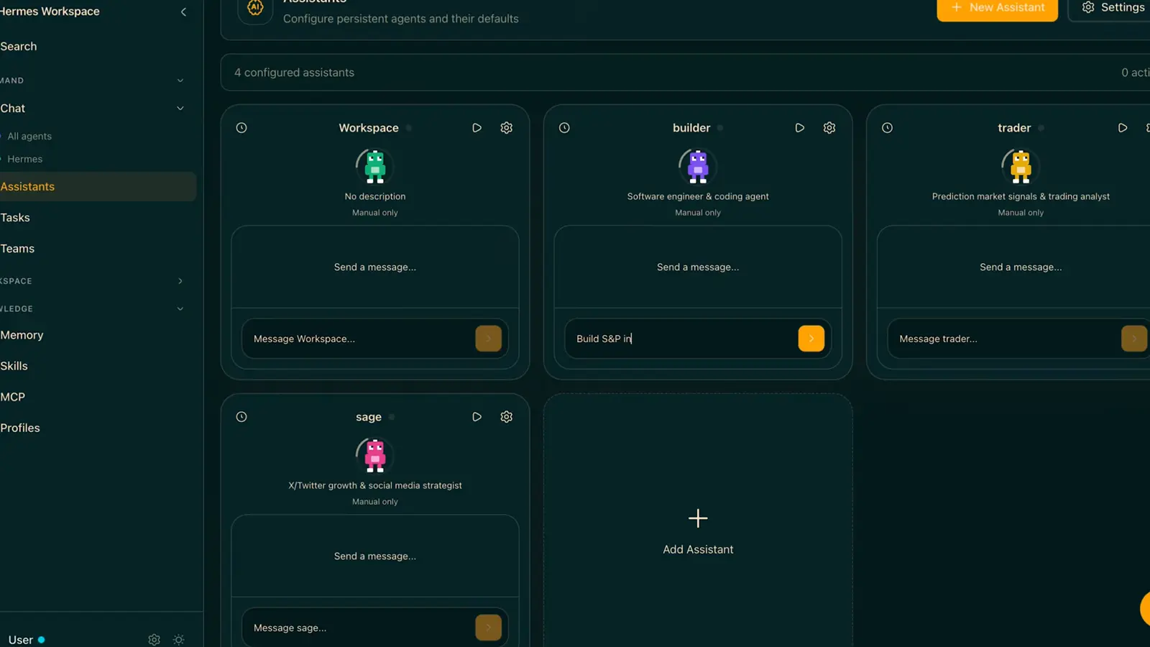Click the purple builder robot avatar
Image resolution: width=1150 pixels, height=647 pixels.
pos(698,166)
